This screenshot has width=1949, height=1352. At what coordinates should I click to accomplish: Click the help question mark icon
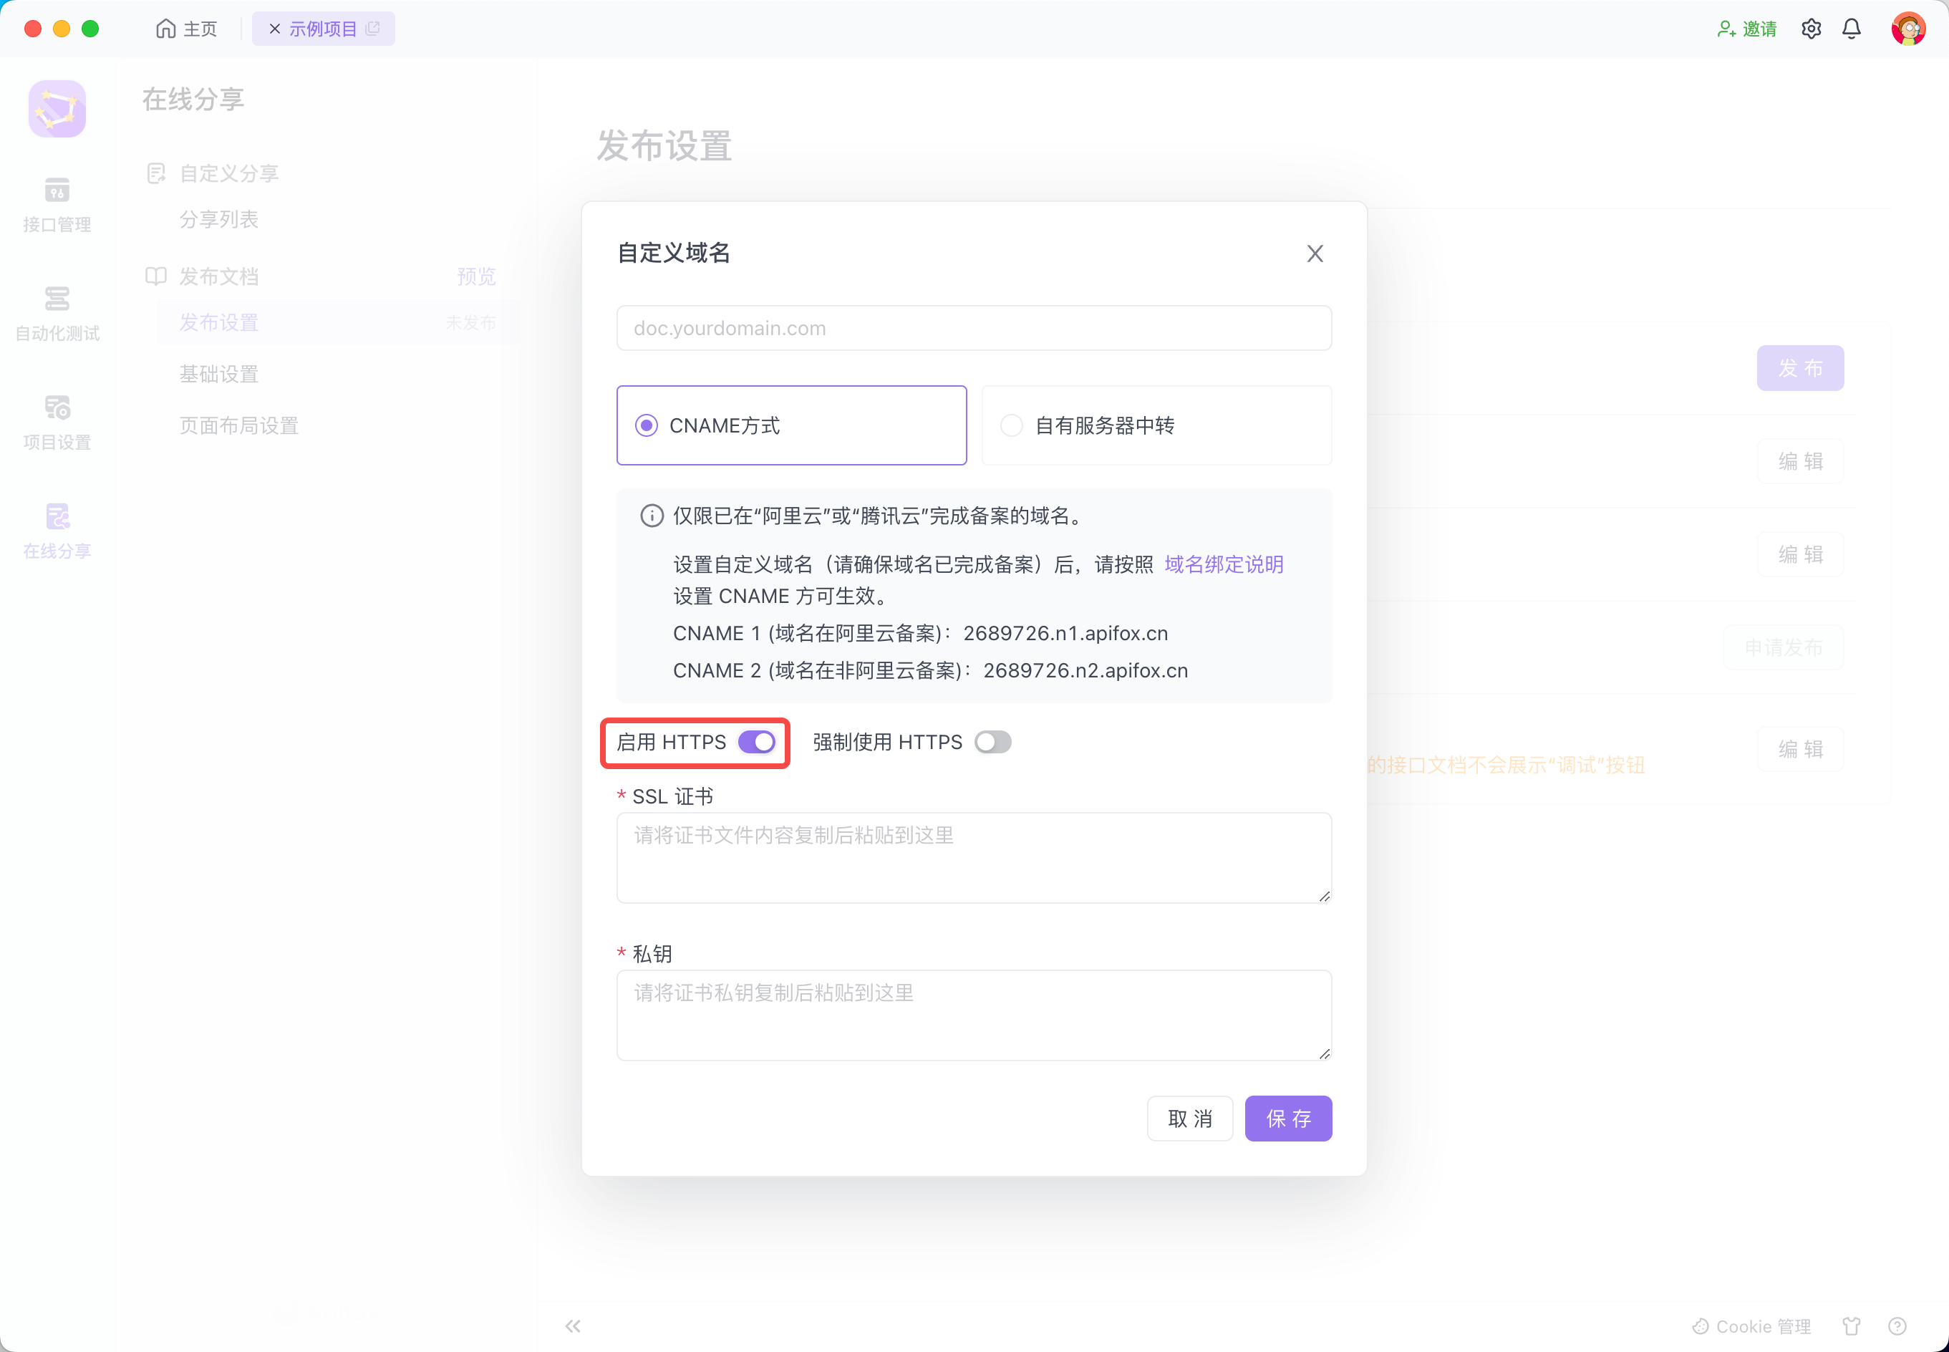(x=1897, y=1326)
